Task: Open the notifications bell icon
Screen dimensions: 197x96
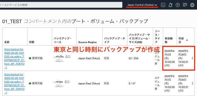Action: [x=170, y=5]
